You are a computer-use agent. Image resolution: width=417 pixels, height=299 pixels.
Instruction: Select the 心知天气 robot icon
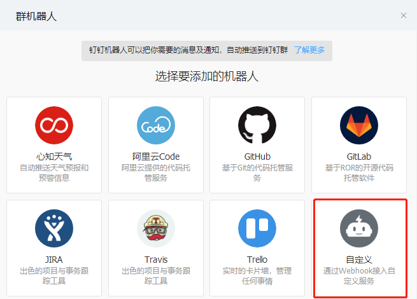[54, 125]
